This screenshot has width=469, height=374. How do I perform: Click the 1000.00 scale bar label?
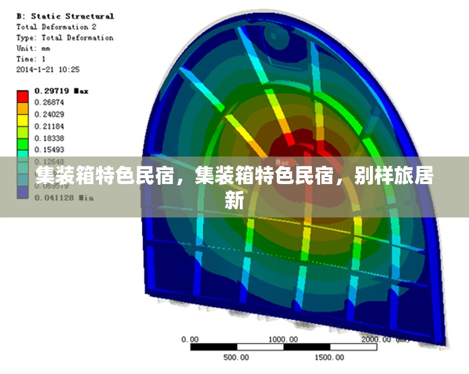click(283, 339)
